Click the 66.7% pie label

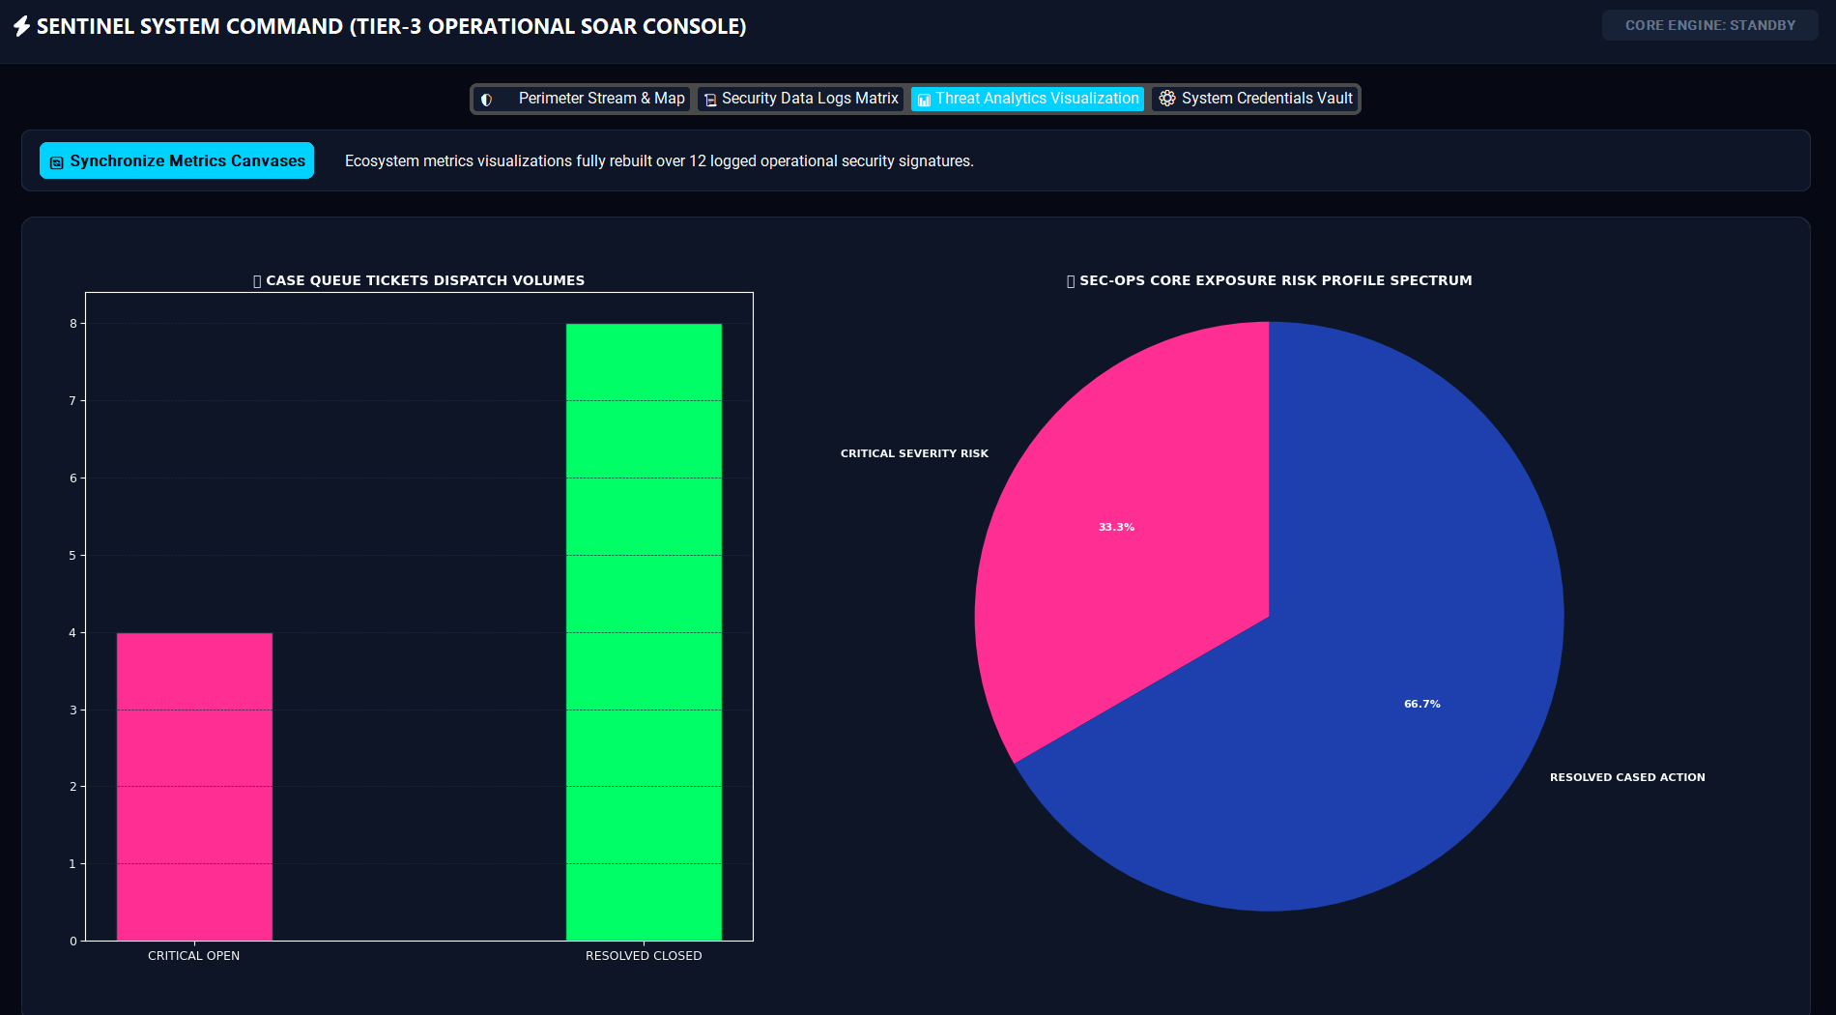[1421, 704]
